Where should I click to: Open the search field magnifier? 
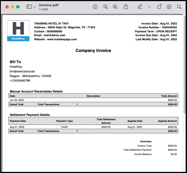(179, 7)
